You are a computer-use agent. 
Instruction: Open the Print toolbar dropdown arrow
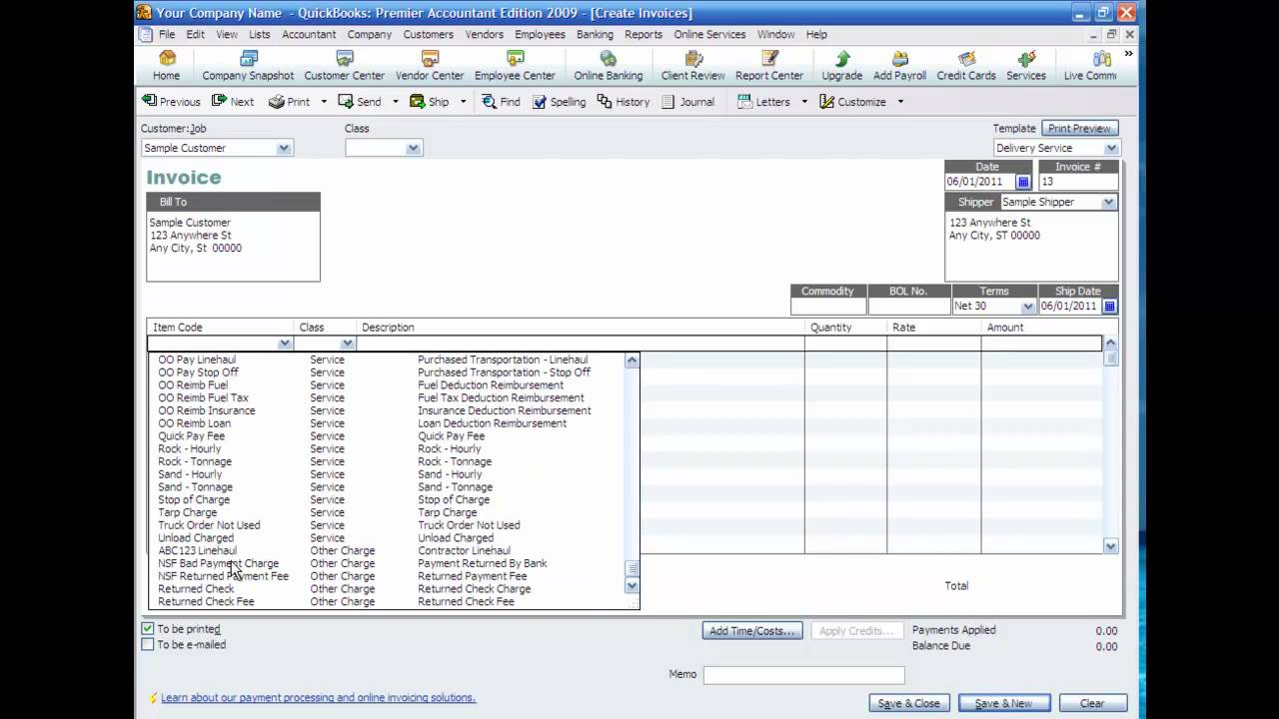click(x=324, y=102)
